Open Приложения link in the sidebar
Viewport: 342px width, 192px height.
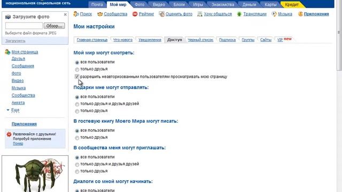click(x=24, y=124)
